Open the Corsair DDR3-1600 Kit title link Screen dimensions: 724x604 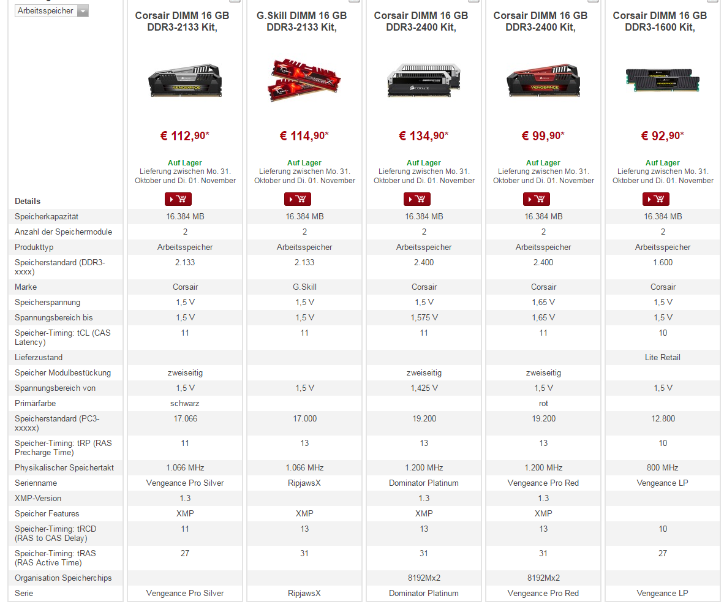coord(660,21)
